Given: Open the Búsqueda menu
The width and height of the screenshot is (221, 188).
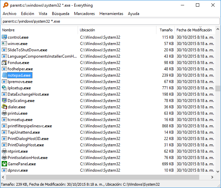Looking at the screenshot, I should (x=61, y=14).
